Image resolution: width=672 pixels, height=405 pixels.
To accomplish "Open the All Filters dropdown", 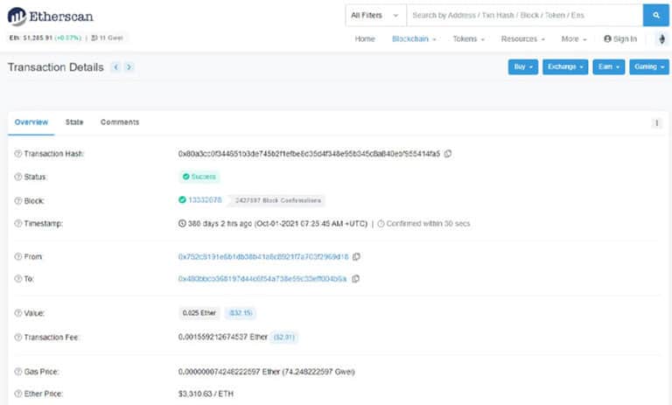I will tap(375, 16).
